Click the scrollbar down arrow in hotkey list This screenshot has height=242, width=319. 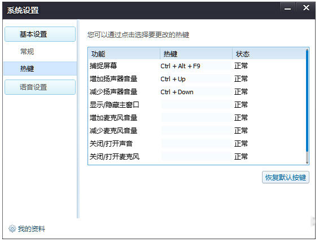click(x=307, y=162)
